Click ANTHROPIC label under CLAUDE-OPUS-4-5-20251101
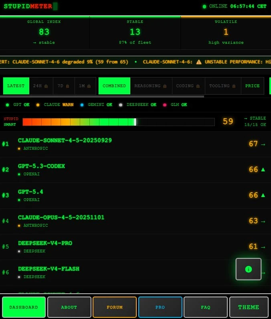The image size is (271, 319). pos(36,226)
